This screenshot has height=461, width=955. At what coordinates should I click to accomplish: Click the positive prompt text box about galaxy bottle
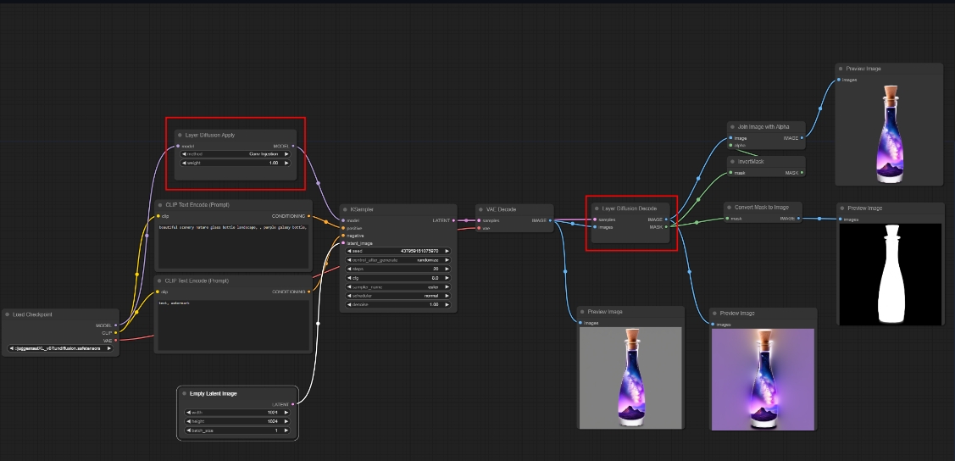(233, 246)
